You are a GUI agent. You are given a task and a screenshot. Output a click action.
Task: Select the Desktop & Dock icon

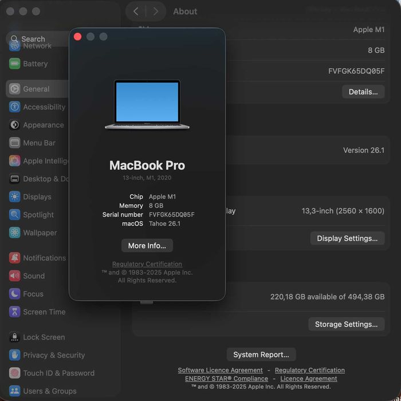(14, 179)
